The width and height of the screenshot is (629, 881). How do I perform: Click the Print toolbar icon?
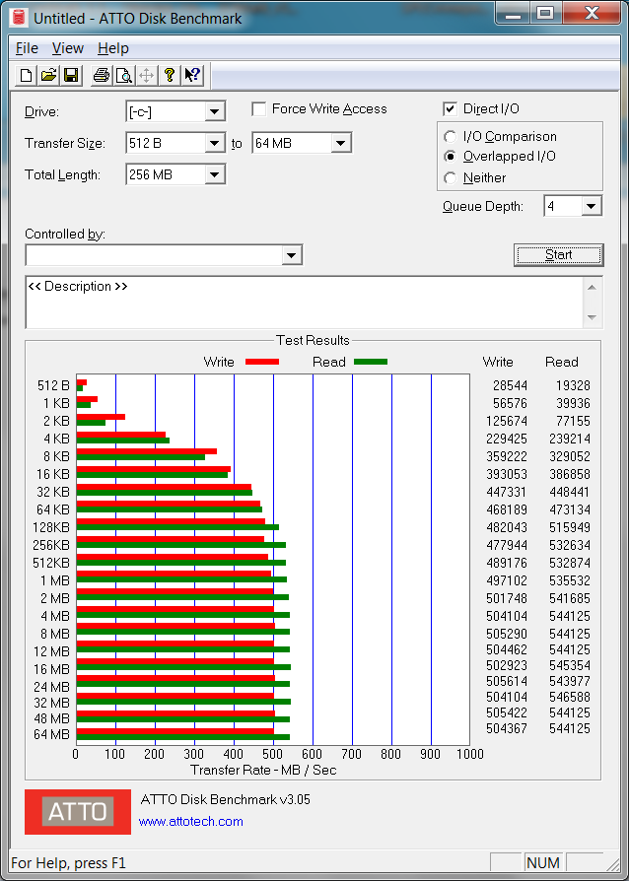(x=101, y=75)
